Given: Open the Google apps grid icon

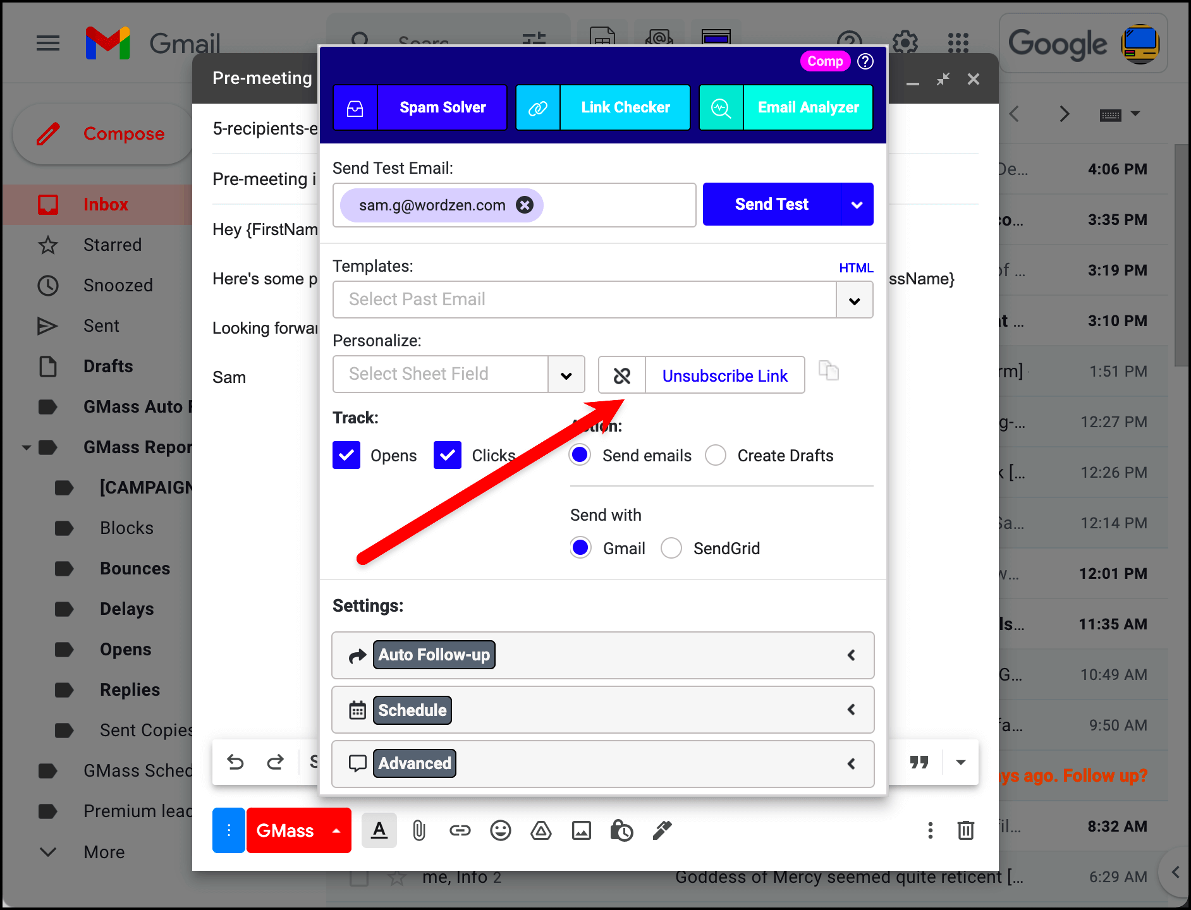Looking at the screenshot, I should click(x=958, y=43).
